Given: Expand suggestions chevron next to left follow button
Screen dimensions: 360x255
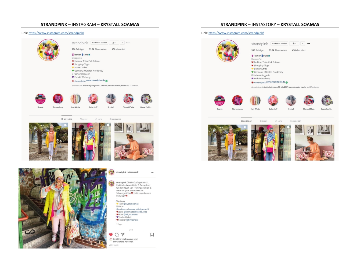Looking at the screenshot, I should (122, 42).
